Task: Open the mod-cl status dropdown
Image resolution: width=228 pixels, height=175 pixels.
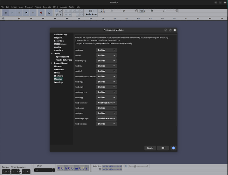Action: click(106, 55)
